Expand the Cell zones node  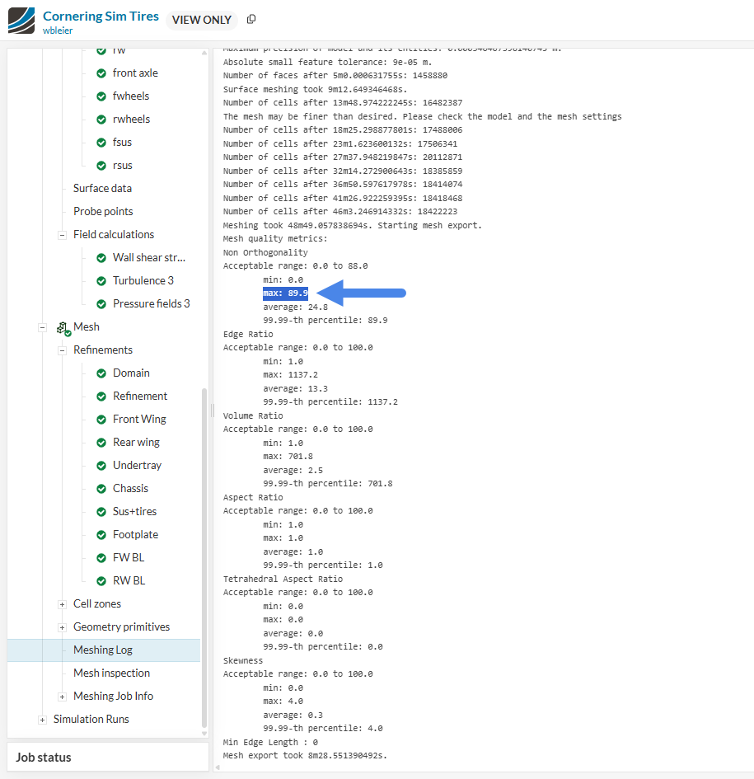(62, 604)
